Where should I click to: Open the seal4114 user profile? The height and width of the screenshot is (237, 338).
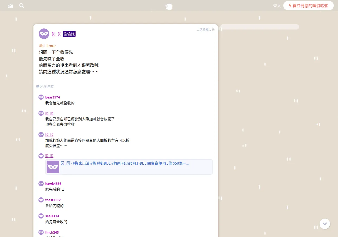point(52,216)
